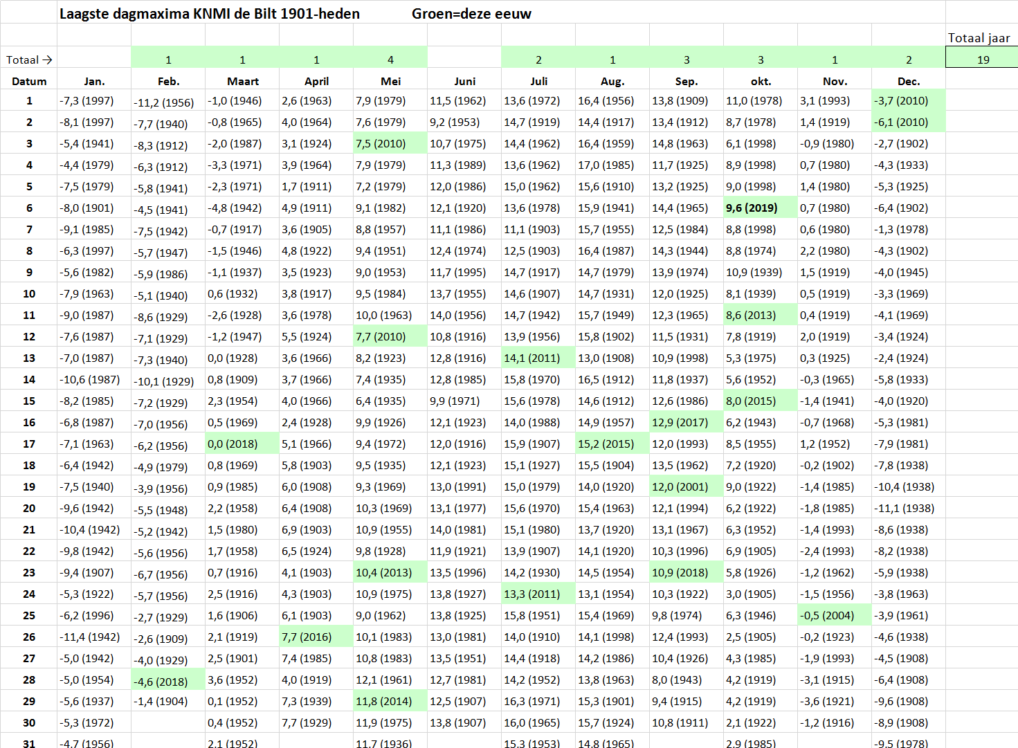The width and height of the screenshot is (1018, 748).
Task: Click the green cell '-0,5 (2004)'
Action: click(835, 615)
